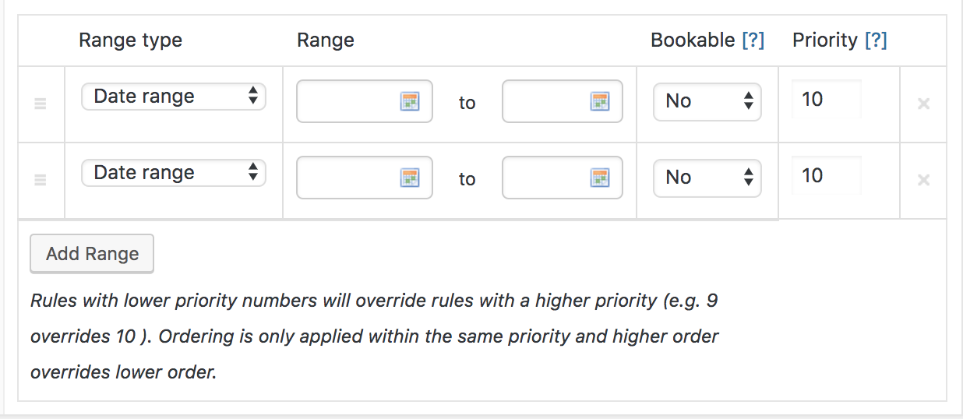
Task: Focus second row Priority field
Action: click(827, 175)
